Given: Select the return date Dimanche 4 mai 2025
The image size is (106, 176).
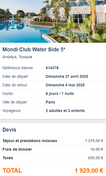Looking at the screenshot, I should click(65, 85).
